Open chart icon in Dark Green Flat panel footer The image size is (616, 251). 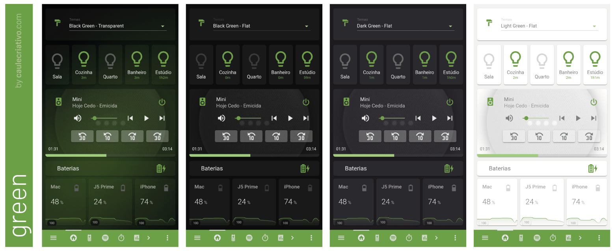coord(424,238)
